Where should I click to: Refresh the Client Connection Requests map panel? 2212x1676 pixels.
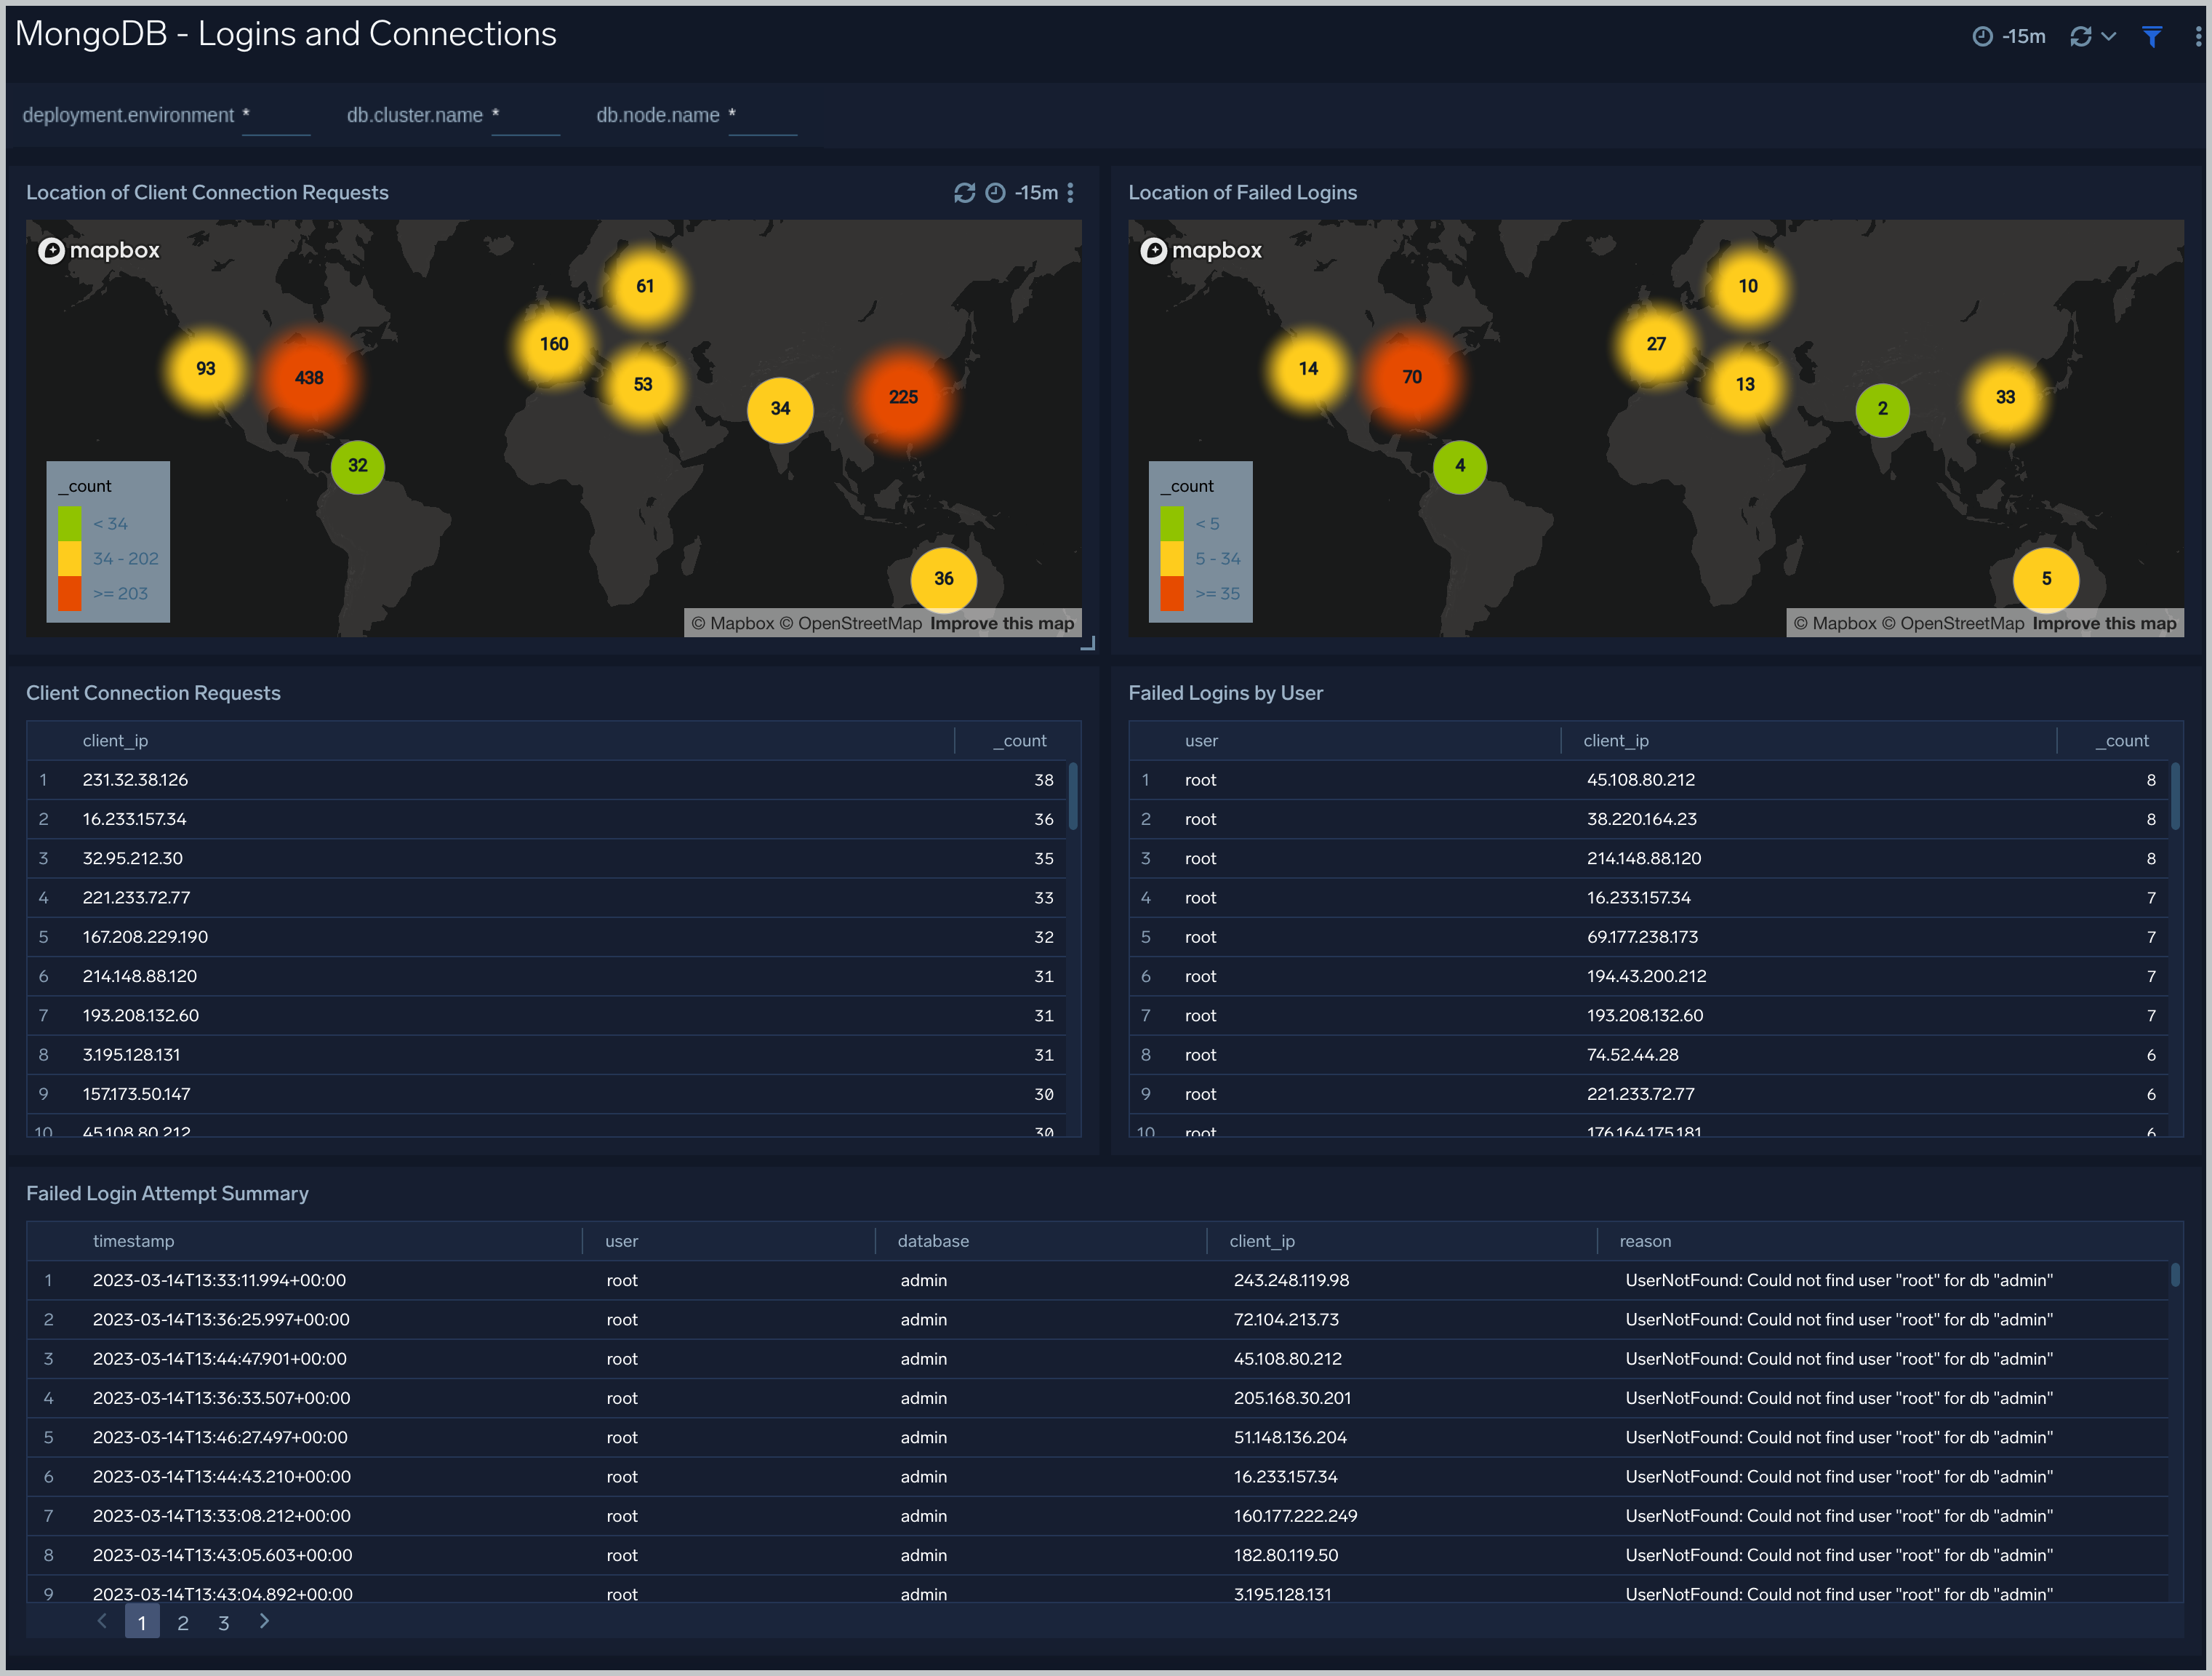point(964,193)
